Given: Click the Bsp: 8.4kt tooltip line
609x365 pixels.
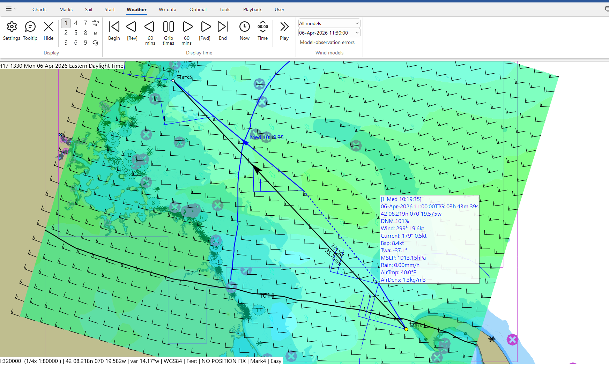Looking at the screenshot, I should [x=392, y=243].
